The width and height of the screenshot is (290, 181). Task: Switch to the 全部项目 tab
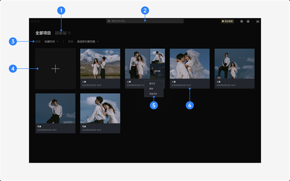point(43,33)
